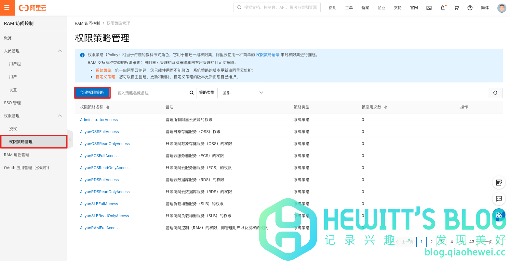Click the 创建权限策略 button
This screenshot has height=261, width=510.
[x=92, y=93]
